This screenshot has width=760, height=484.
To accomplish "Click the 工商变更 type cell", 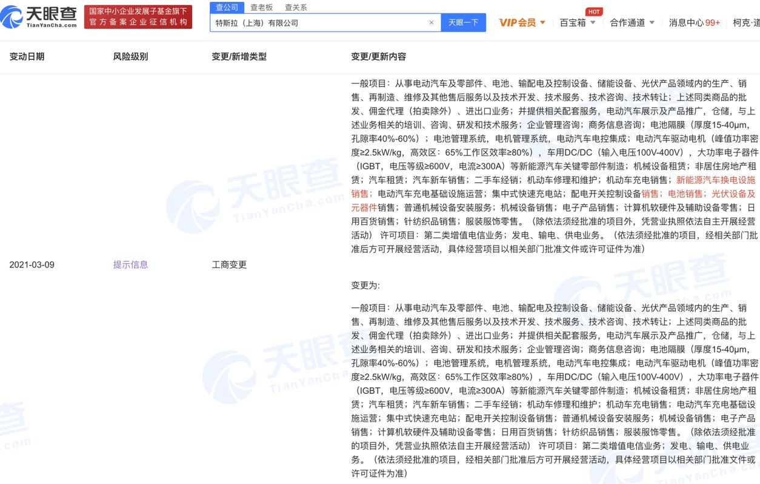I will [229, 264].
